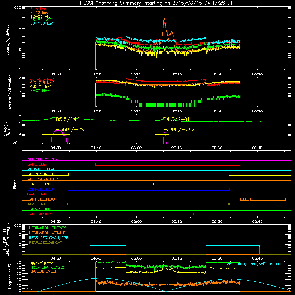The width and height of the screenshot is (295, 295).
Task: Click the POSSIBLE_FLARE flag label
Action: click(42, 169)
